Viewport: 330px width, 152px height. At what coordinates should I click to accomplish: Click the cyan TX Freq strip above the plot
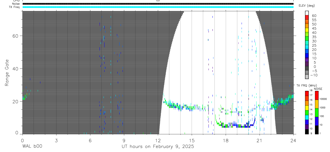tap(158, 7)
